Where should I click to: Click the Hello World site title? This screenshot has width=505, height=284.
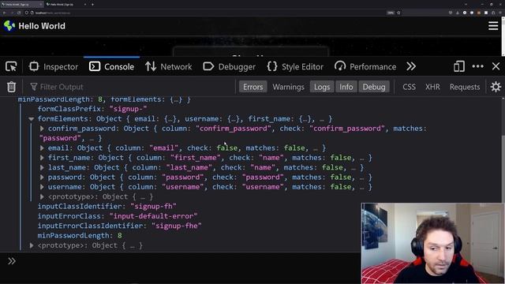tap(42, 26)
